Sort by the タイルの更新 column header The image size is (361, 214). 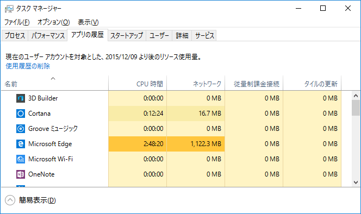(x=312, y=83)
